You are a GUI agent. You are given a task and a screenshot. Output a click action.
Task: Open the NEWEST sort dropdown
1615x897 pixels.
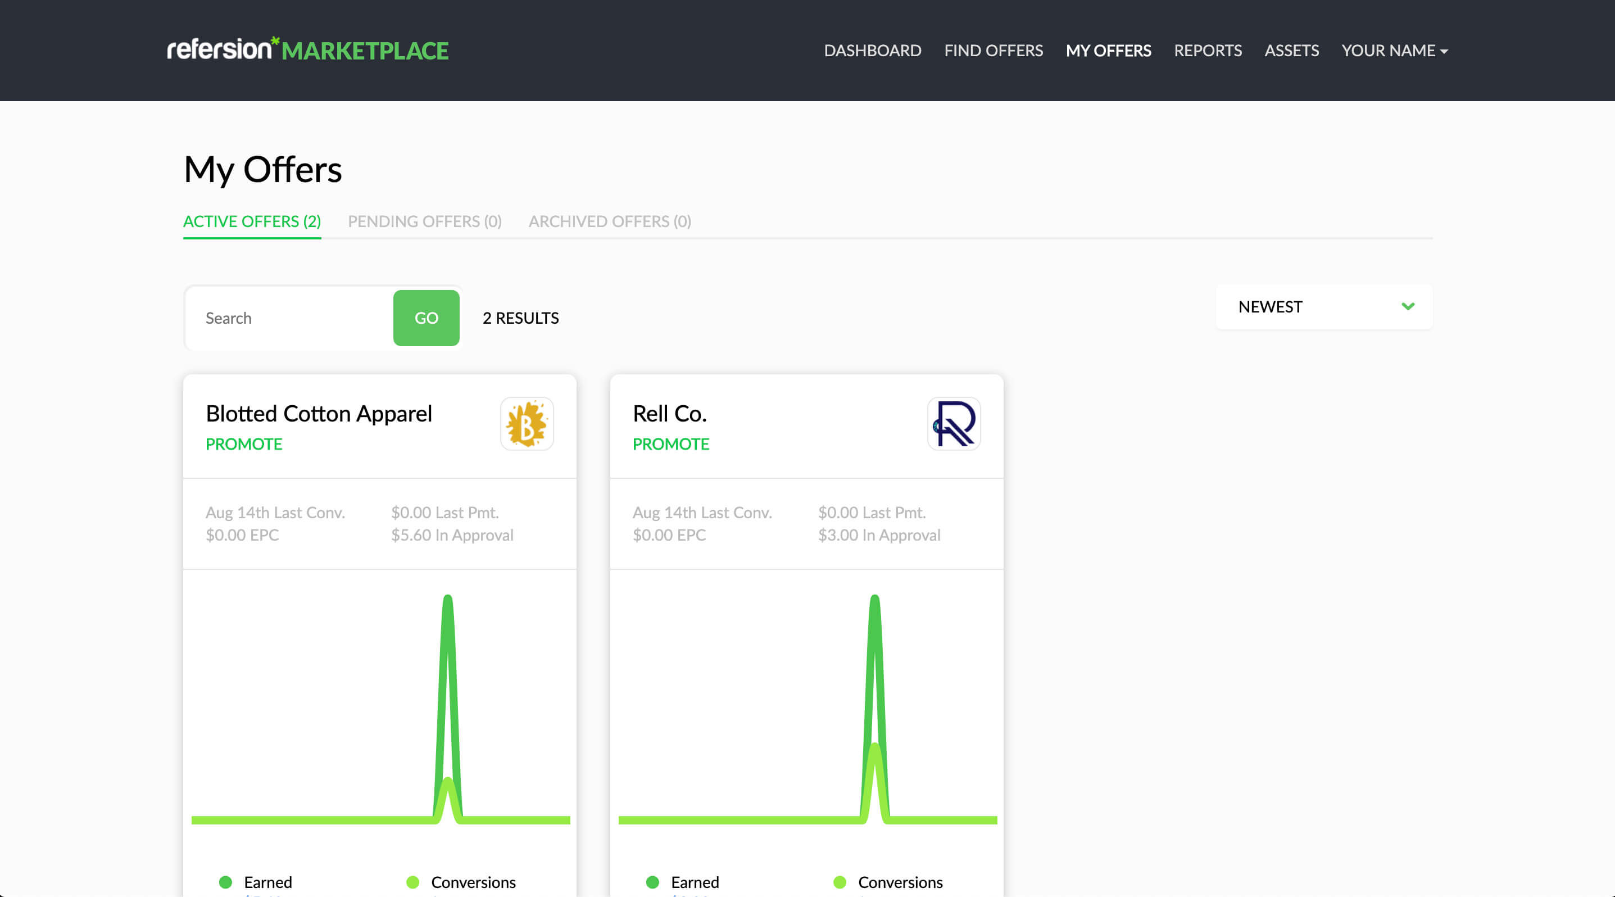(x=1324, y=306)
